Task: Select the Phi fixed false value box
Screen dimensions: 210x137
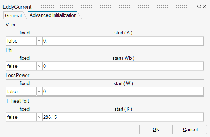Action: [x=21, y=66]
